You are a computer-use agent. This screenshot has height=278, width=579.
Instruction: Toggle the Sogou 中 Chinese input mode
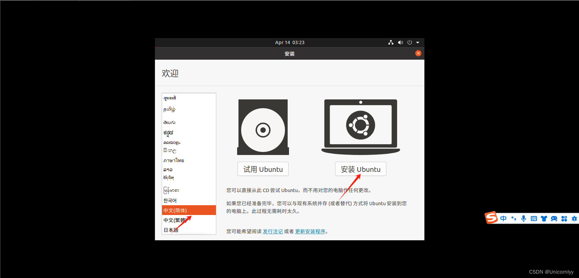pos(503,218)
